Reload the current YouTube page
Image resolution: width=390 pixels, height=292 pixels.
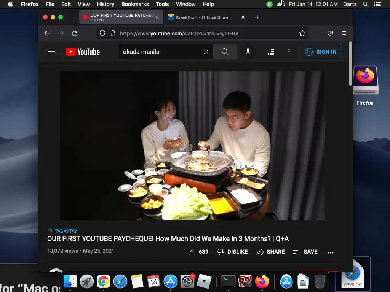pos(75,33)
